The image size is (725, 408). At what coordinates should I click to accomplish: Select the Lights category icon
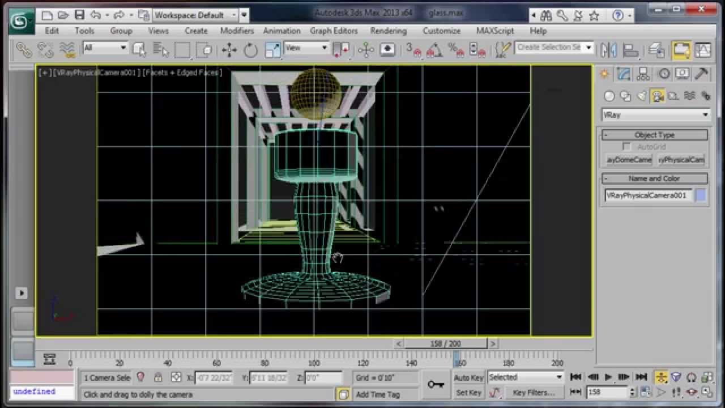pyautogui.click(x=641, y=96)
